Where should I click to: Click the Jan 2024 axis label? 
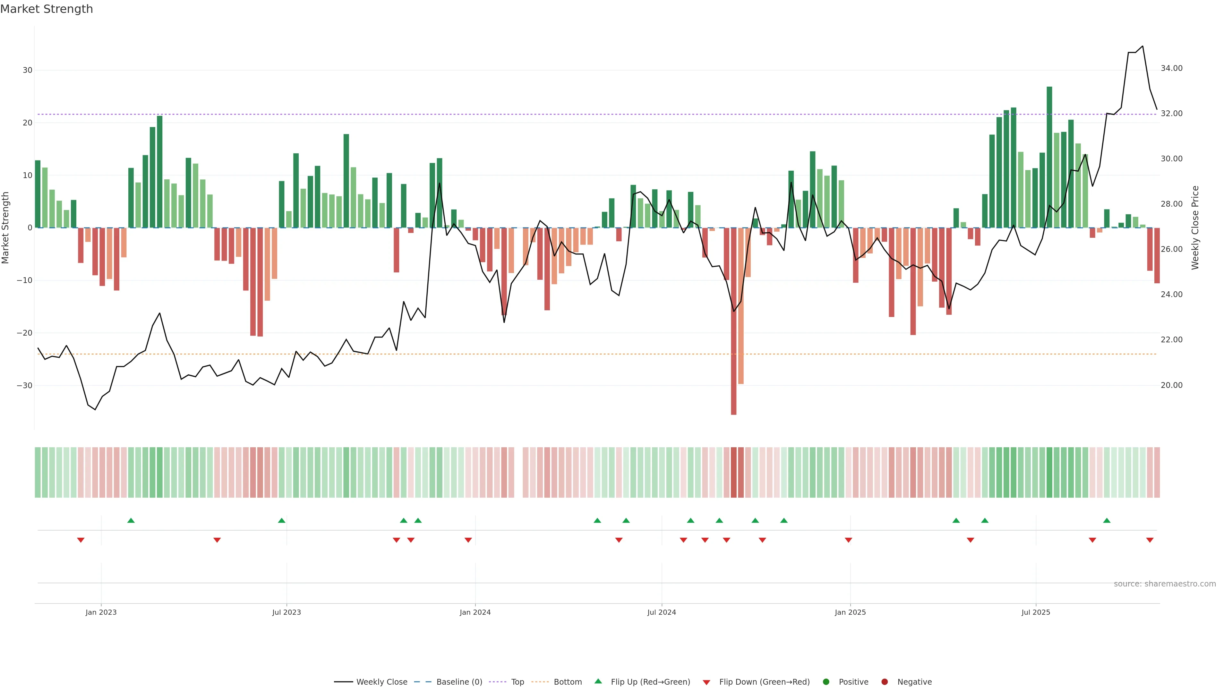475,612
